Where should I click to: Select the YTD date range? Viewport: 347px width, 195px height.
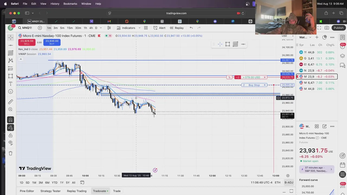click(x=54, y=183)
